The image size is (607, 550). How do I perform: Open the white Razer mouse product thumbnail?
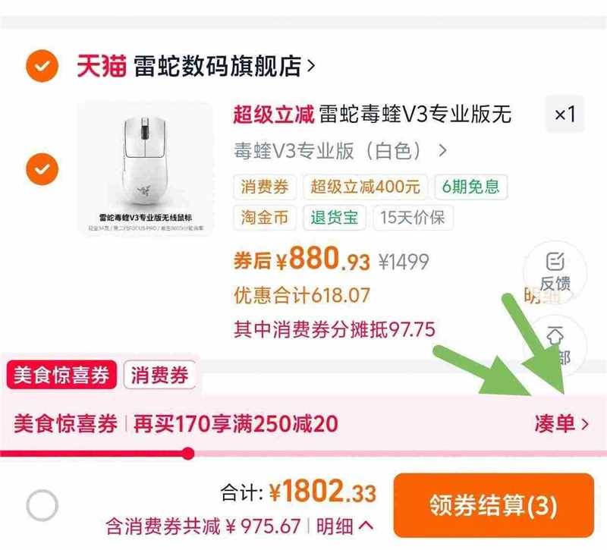point(145,168)
